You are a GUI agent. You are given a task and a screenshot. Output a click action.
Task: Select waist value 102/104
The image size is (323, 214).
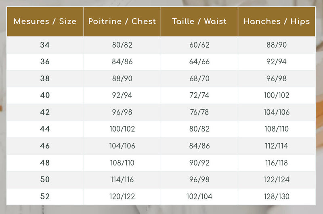point(199,196)
